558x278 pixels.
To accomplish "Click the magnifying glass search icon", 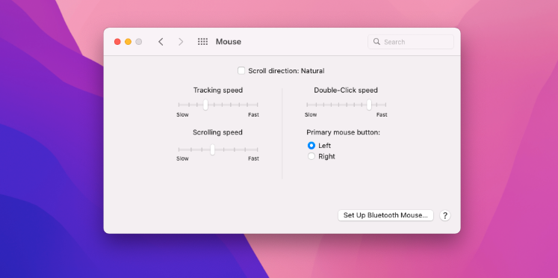I will [x=376, y=42].
